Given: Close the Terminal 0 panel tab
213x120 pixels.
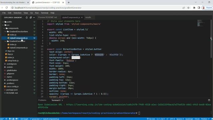Looking at the screenshot, I should (62, 100).
